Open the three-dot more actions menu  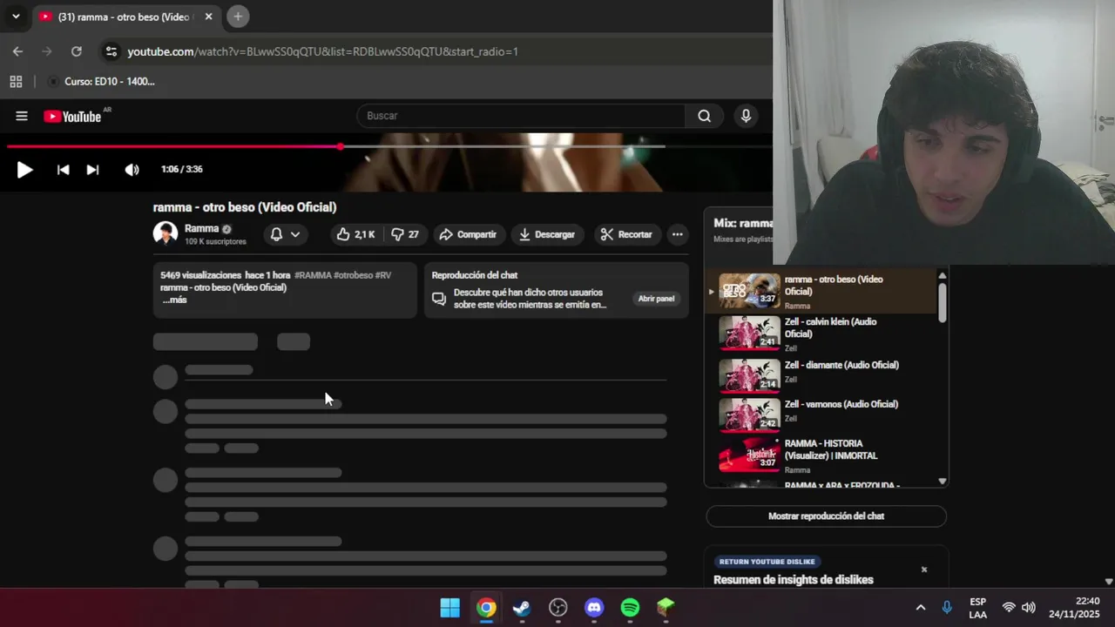tap(677, 234)
